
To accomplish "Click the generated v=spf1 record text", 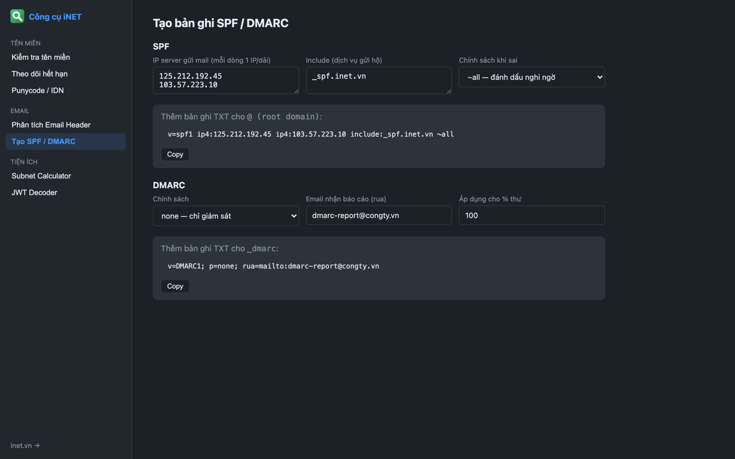I will tap(311, 134).
